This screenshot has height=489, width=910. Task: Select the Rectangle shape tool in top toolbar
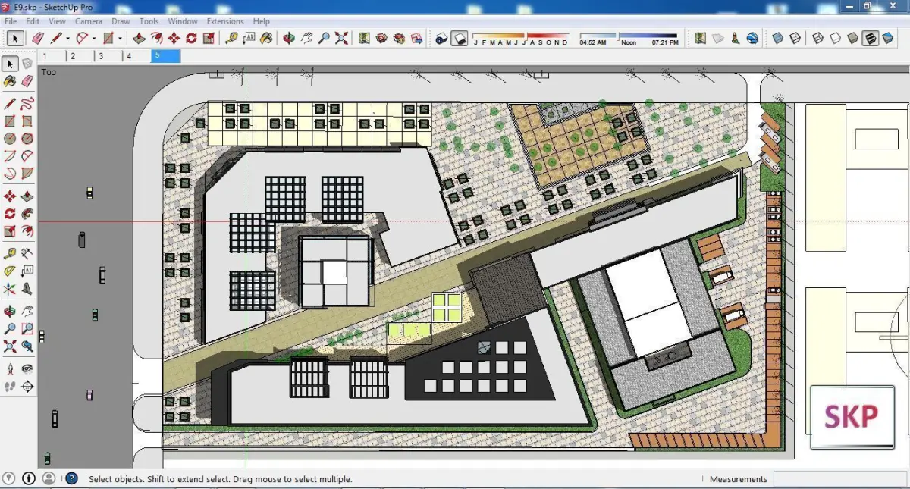point(108,38)
